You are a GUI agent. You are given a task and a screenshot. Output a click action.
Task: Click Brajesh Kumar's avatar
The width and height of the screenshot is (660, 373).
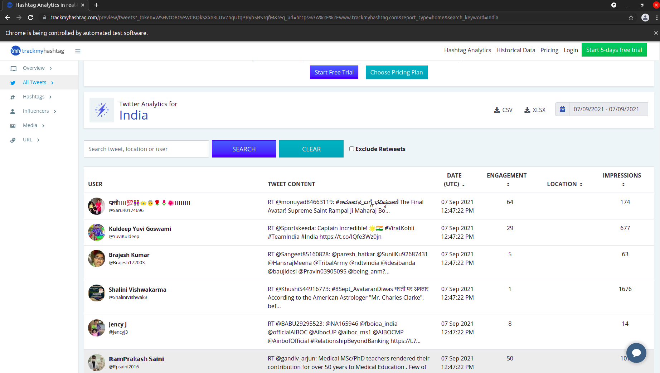97,258
